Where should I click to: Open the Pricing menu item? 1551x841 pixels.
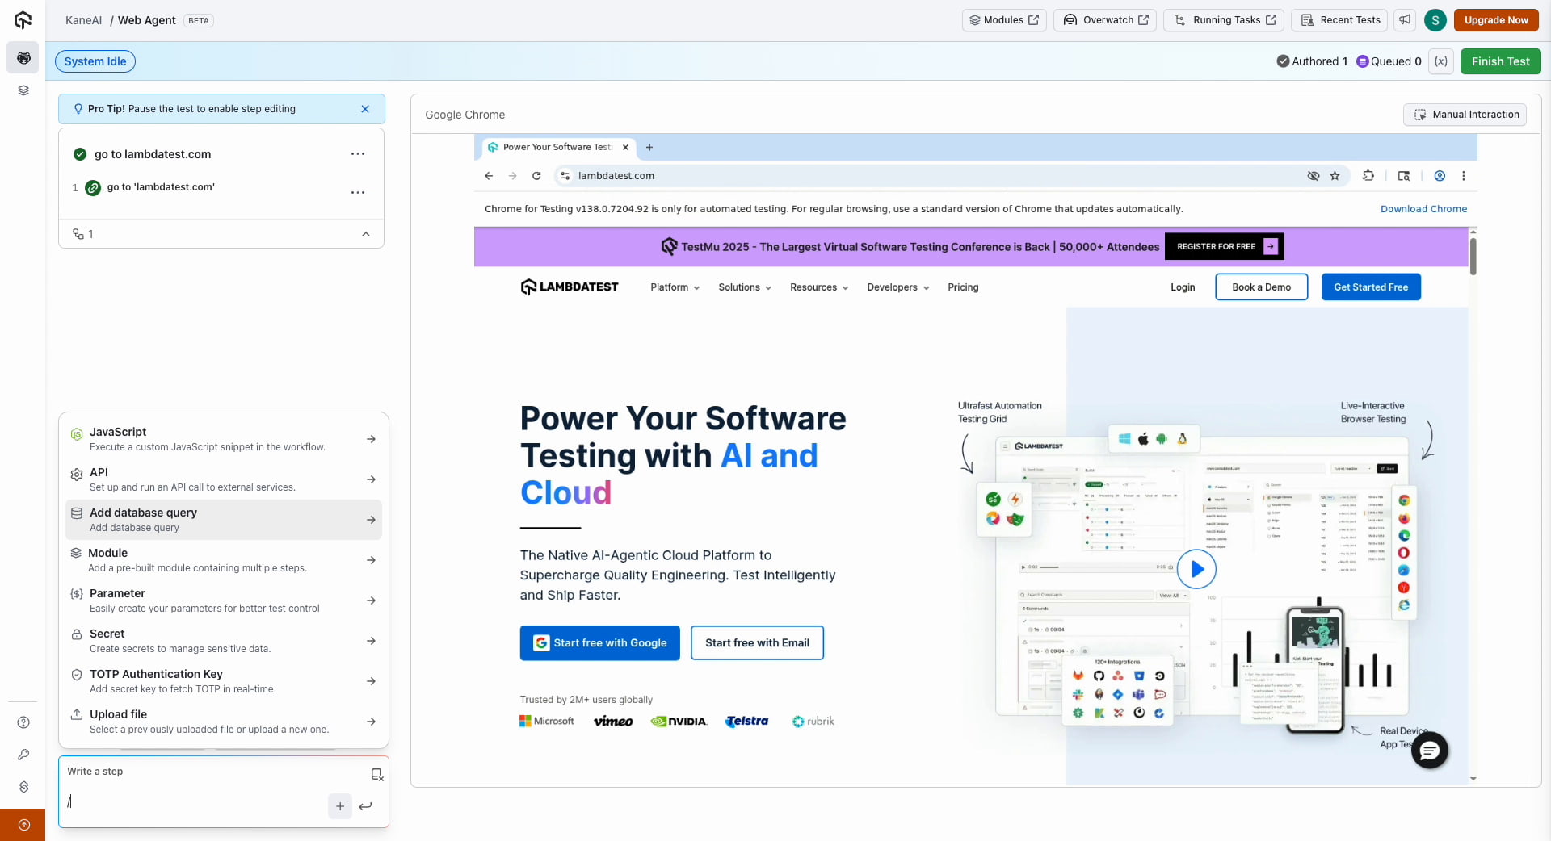(x=963, y=287)
